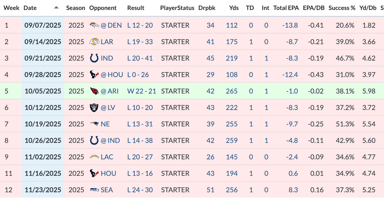384x199 pixels.
Task: Sort table by Success % column header
Action: [342, 8]
